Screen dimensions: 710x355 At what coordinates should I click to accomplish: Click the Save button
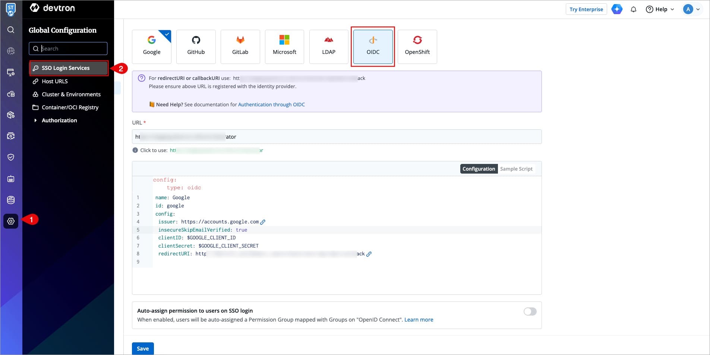coord(143,348)
